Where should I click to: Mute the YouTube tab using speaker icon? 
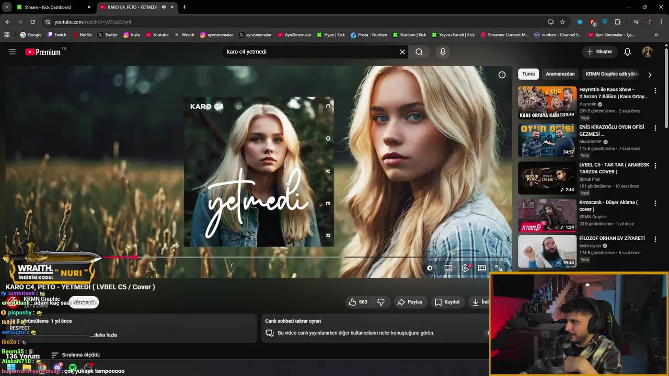pyautogui.click(x=164, y=7)
